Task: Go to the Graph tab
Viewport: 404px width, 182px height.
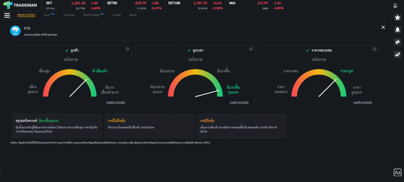Action: coord(117,15)
